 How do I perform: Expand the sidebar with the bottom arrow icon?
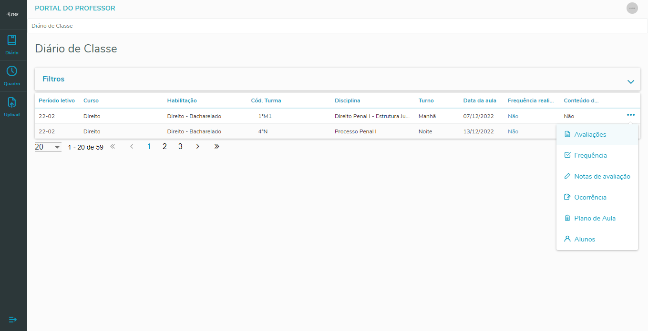pos(13,319)
